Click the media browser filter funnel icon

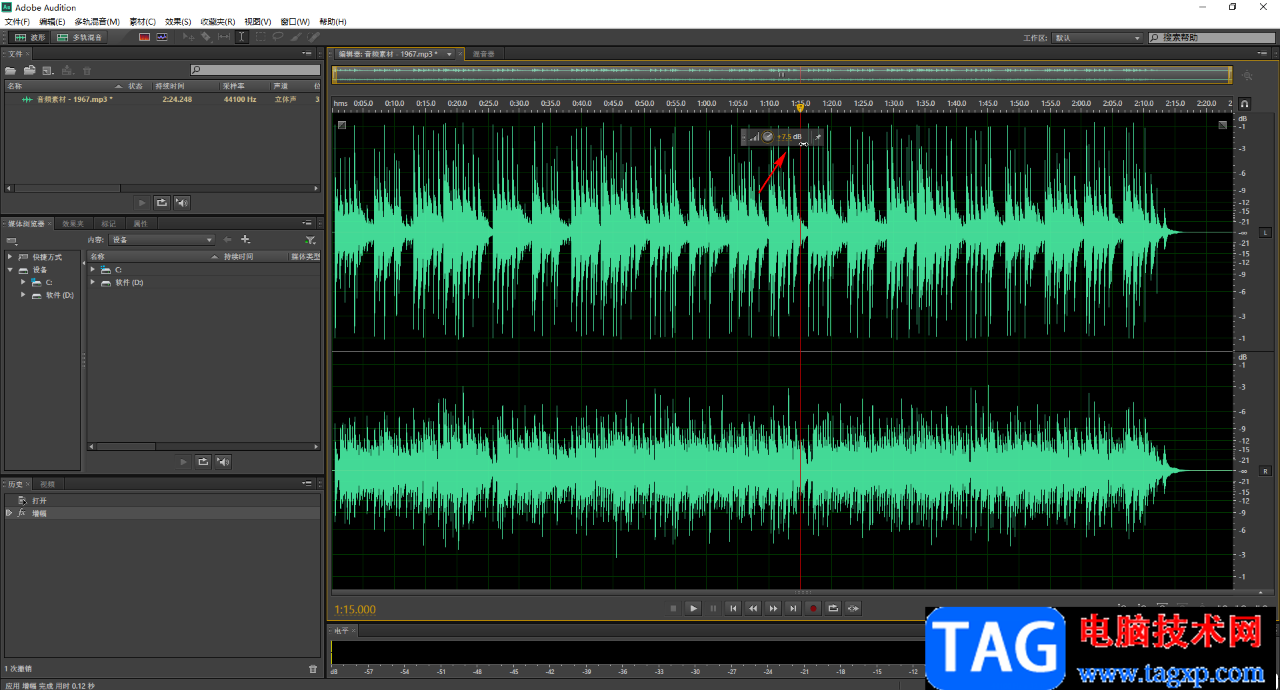pyautogui.click(x=310, y=240)
